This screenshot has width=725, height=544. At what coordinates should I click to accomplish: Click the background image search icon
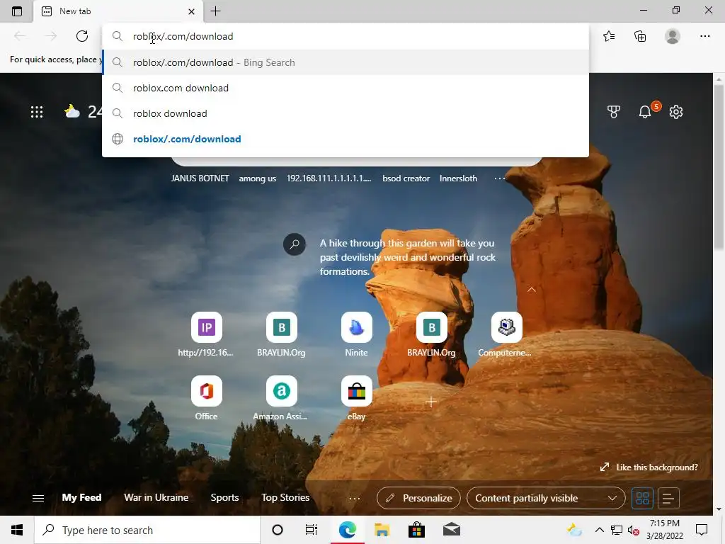[x=295, y=244]
